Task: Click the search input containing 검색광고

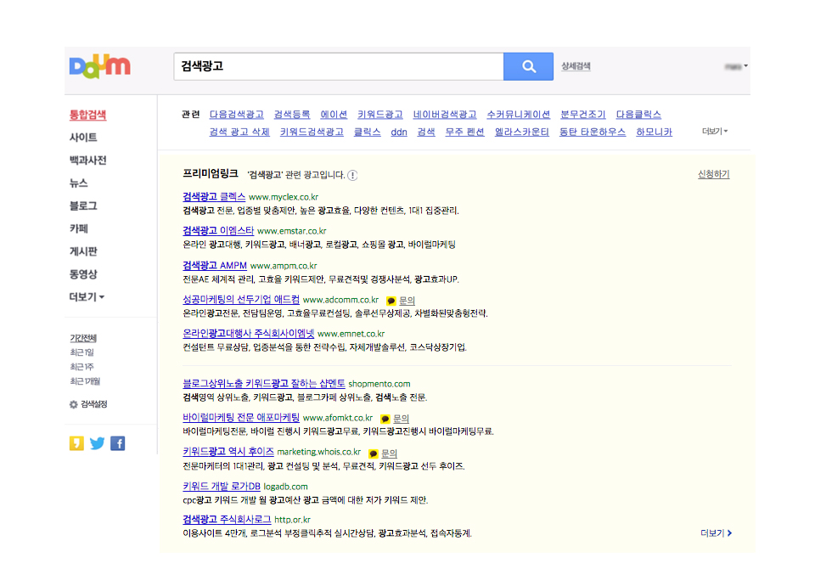Action: click(x=339, y=66)
